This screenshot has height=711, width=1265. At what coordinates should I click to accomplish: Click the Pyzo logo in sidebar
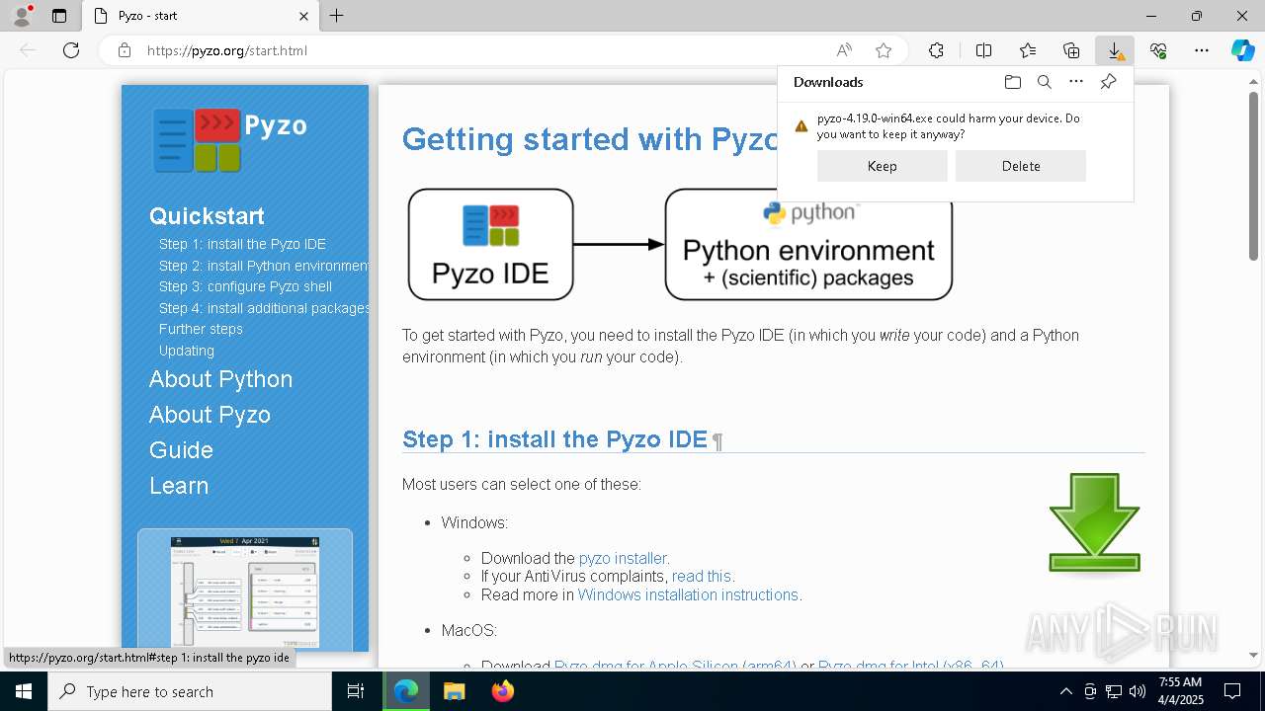(x=229, y=140)
